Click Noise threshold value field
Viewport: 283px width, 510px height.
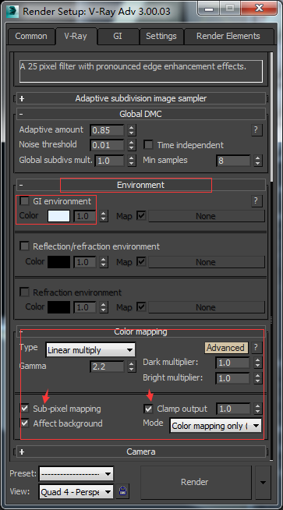(x=107, y=145)
